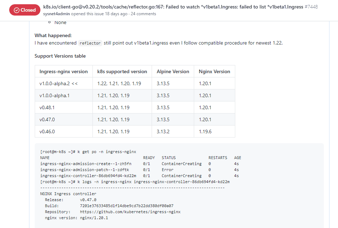Click the Build commit hash in the log
The height and width of the screenshot is (228, 338).
coord(126,206)
